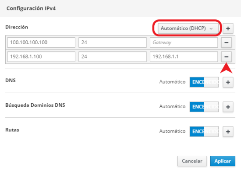Add a new address row with plus icon
The width and height of the screenshot is (241, 172).
point(228,28)
